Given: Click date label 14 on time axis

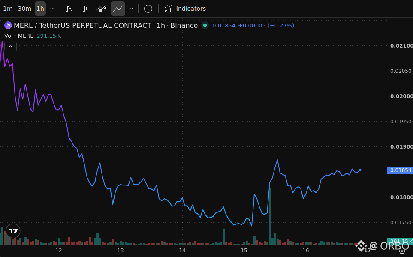Looking at the screenshot, I should tap(182, 250).
